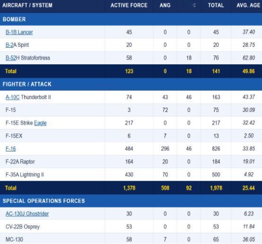Click the ANG column header
This screenshot has height=244, width=262.
[165, 5]
